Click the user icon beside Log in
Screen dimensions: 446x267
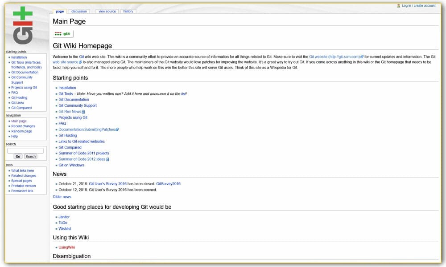click(x=398, y=5)
